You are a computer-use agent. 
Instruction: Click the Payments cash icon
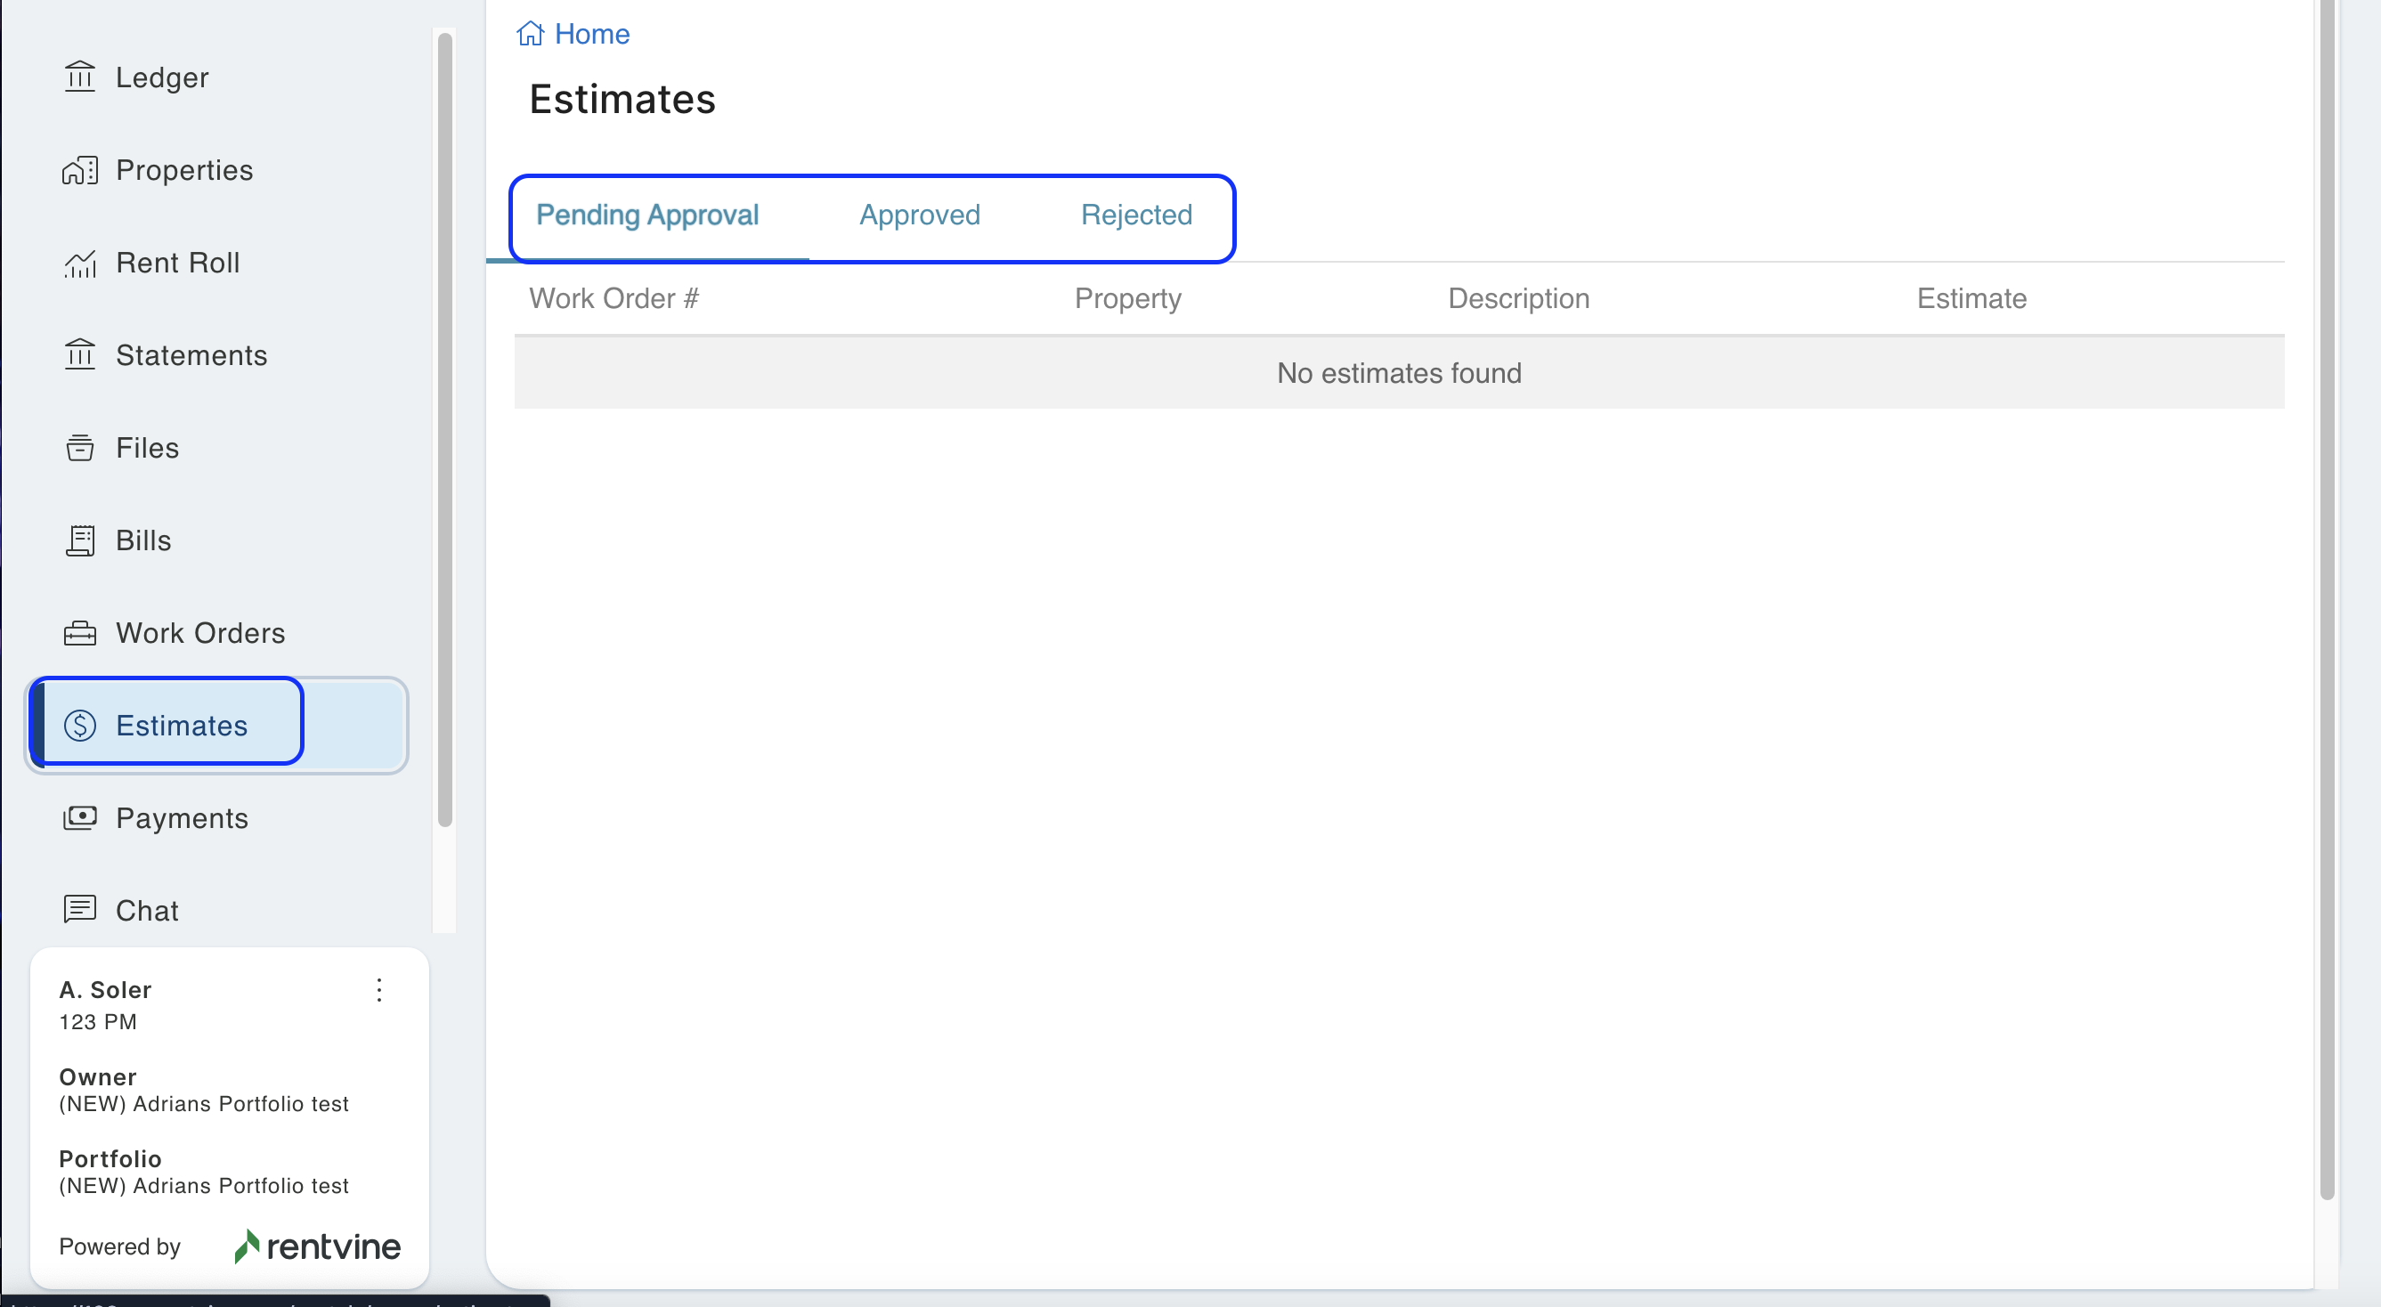[x=79, y=818]
